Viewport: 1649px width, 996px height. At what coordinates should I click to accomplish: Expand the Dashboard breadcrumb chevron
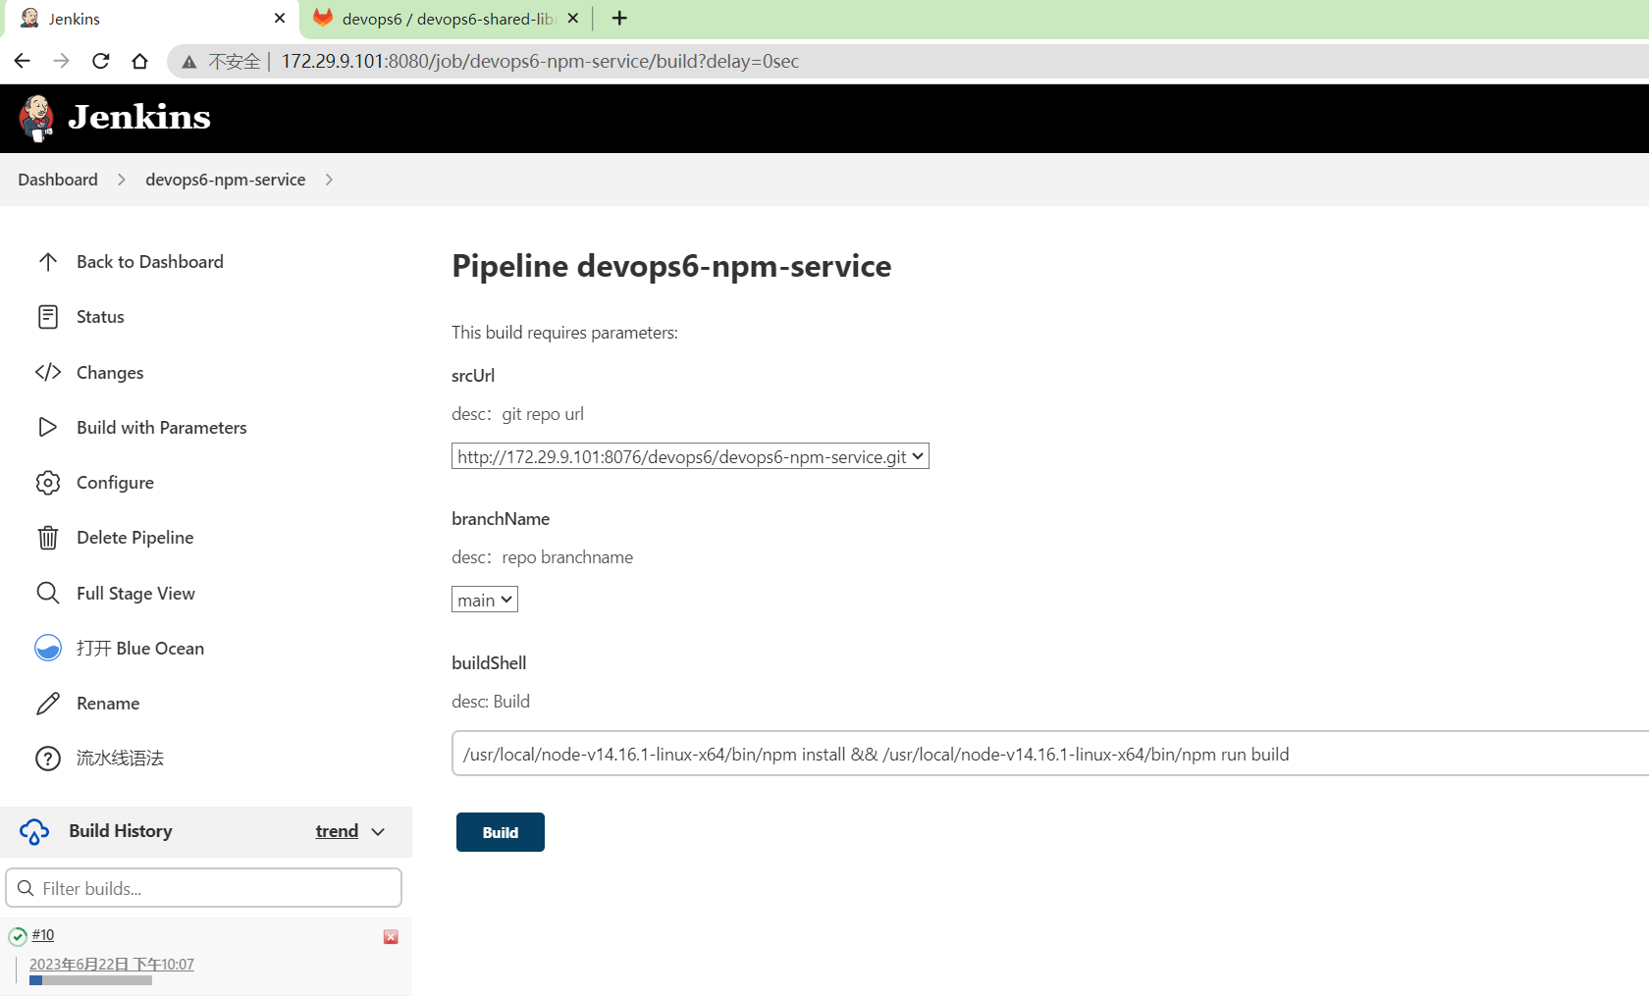[x=122, y=180]
